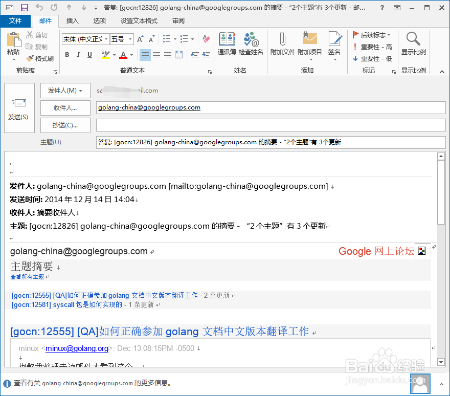Switch to Insert (插入) tab
Image resolution: width=450 pixels, height=396 pixels.
point(72,20)
